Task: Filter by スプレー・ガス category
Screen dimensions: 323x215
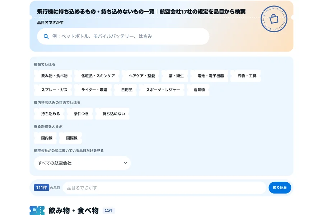Action: click(x=53, y=90)
